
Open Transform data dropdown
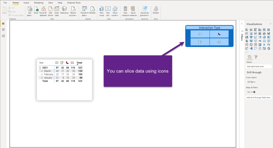[x=85, y=11]
